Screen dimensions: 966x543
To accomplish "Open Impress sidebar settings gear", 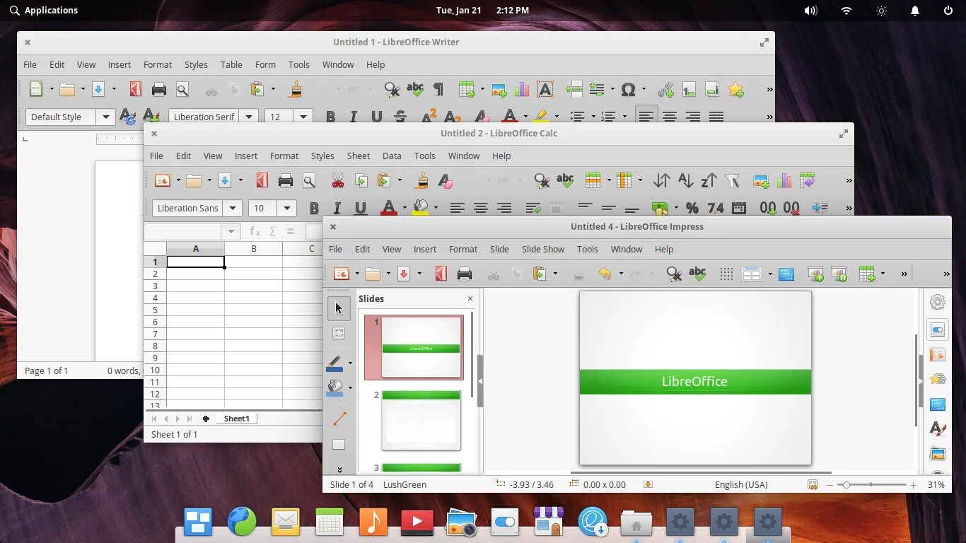I will (938, 302).
